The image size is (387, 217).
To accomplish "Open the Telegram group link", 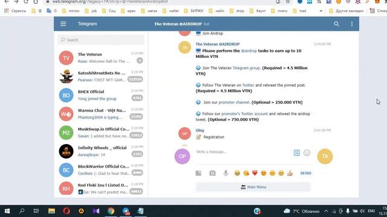I will point(246,68).
